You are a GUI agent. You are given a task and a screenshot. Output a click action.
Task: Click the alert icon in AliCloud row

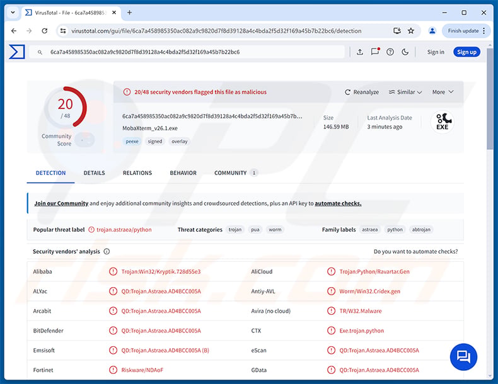(331, 271)
